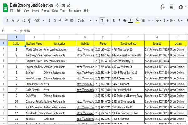Click the borders icon
This screenshot has width=188, height=125.
pyautogui.click(x=144, y=21)
